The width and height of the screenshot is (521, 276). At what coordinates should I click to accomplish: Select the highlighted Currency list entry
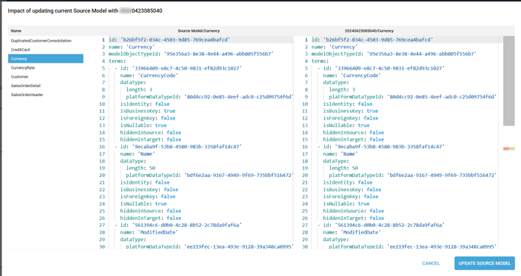46,59
